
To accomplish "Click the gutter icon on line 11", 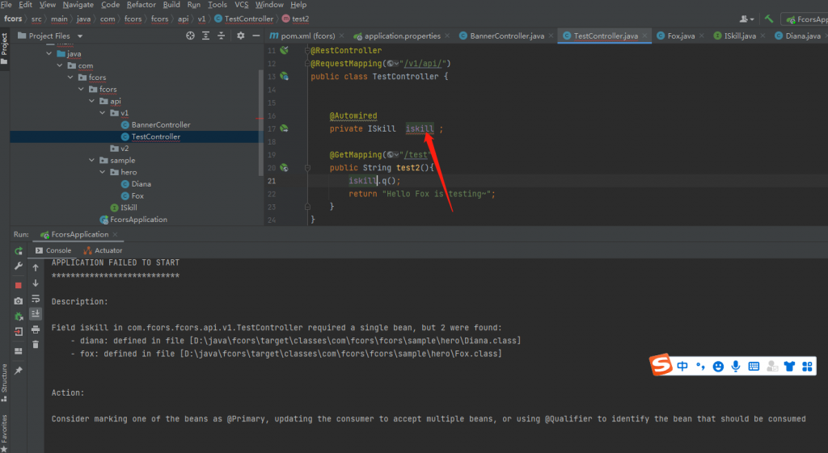I will click(284, 51).
